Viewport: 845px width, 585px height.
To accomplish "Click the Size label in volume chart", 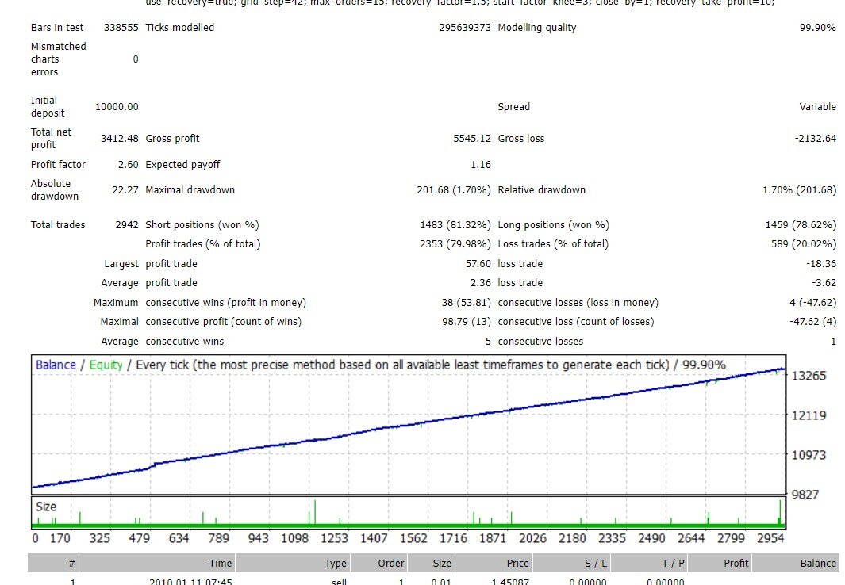I will pos(46,507).
